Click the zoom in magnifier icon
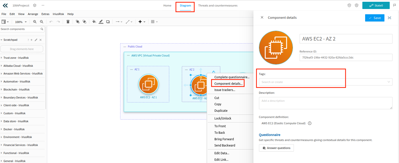Image resolution: width=399 pixels, height=163 pixels. pos(35,22)
